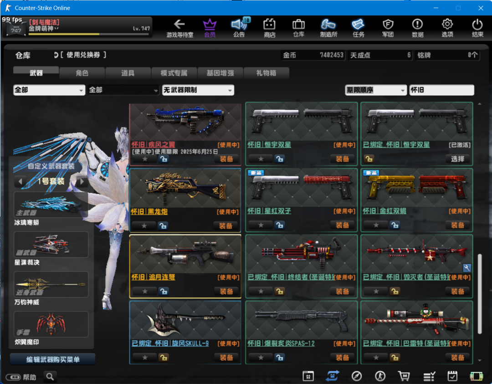Open the M shopping cart icon
The width and height of the screenshot is (492, 384).
point(404,376)
